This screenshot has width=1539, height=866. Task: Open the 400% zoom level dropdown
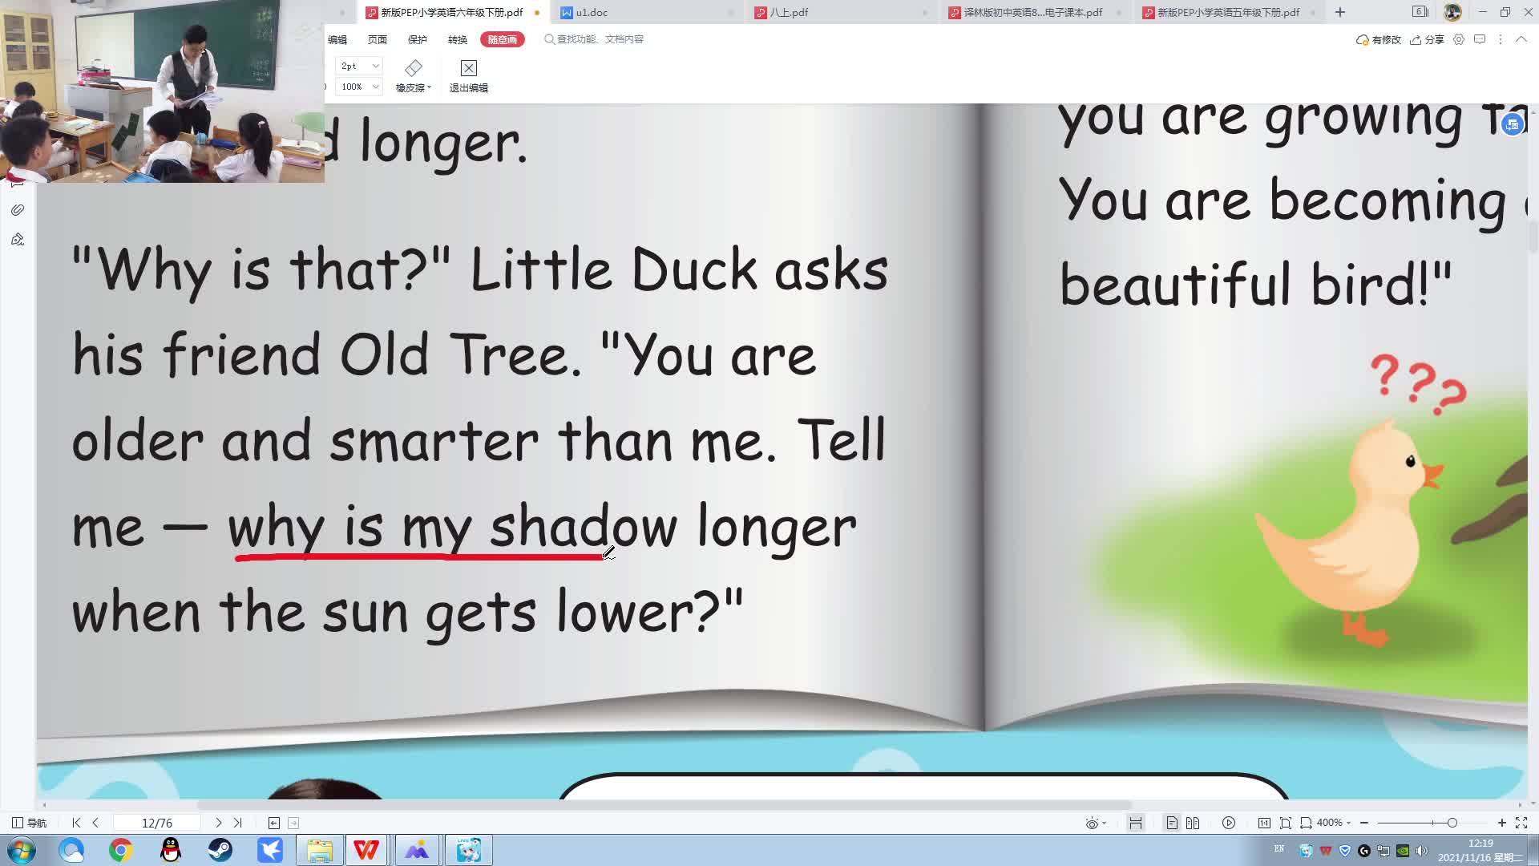click(1335, 823)
